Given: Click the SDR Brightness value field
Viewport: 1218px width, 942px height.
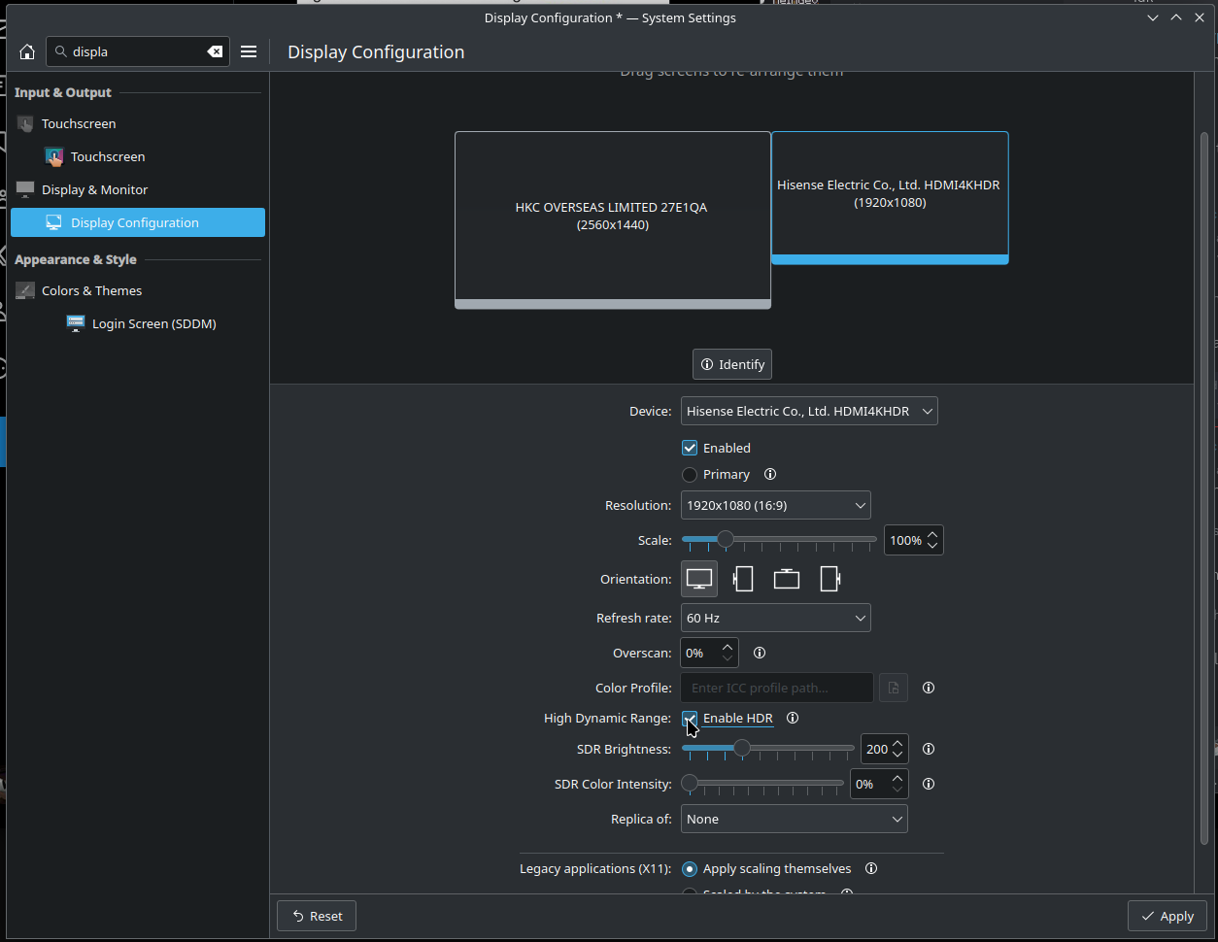Looking at the screenshot, I should 876,749.
